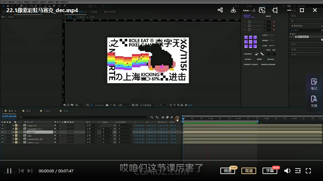Enable picture-in-picture mini player

(x=262, y=10)
